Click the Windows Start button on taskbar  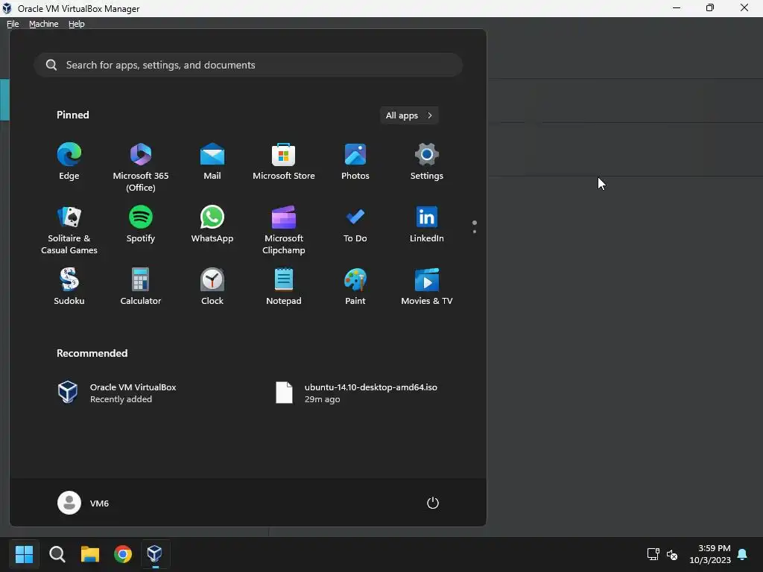(x=24, y=553)
